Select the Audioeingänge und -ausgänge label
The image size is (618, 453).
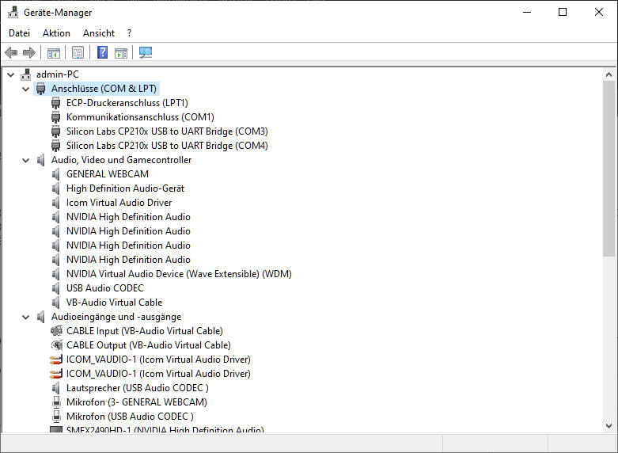pyautogui.click(x=116, y=317)
